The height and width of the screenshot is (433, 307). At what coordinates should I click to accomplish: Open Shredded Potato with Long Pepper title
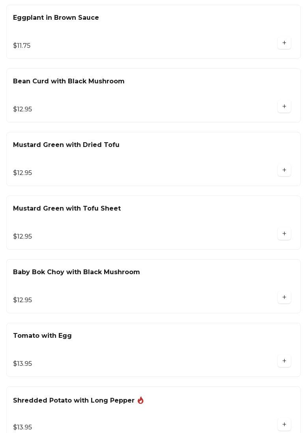(74, 401)
